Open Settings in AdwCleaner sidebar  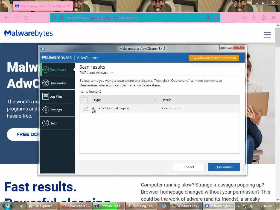pyautogui.click(x=57, y=110)
